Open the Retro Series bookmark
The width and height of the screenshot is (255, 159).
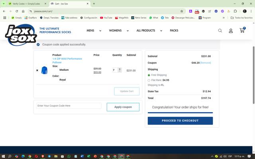[x=139, y=17]
